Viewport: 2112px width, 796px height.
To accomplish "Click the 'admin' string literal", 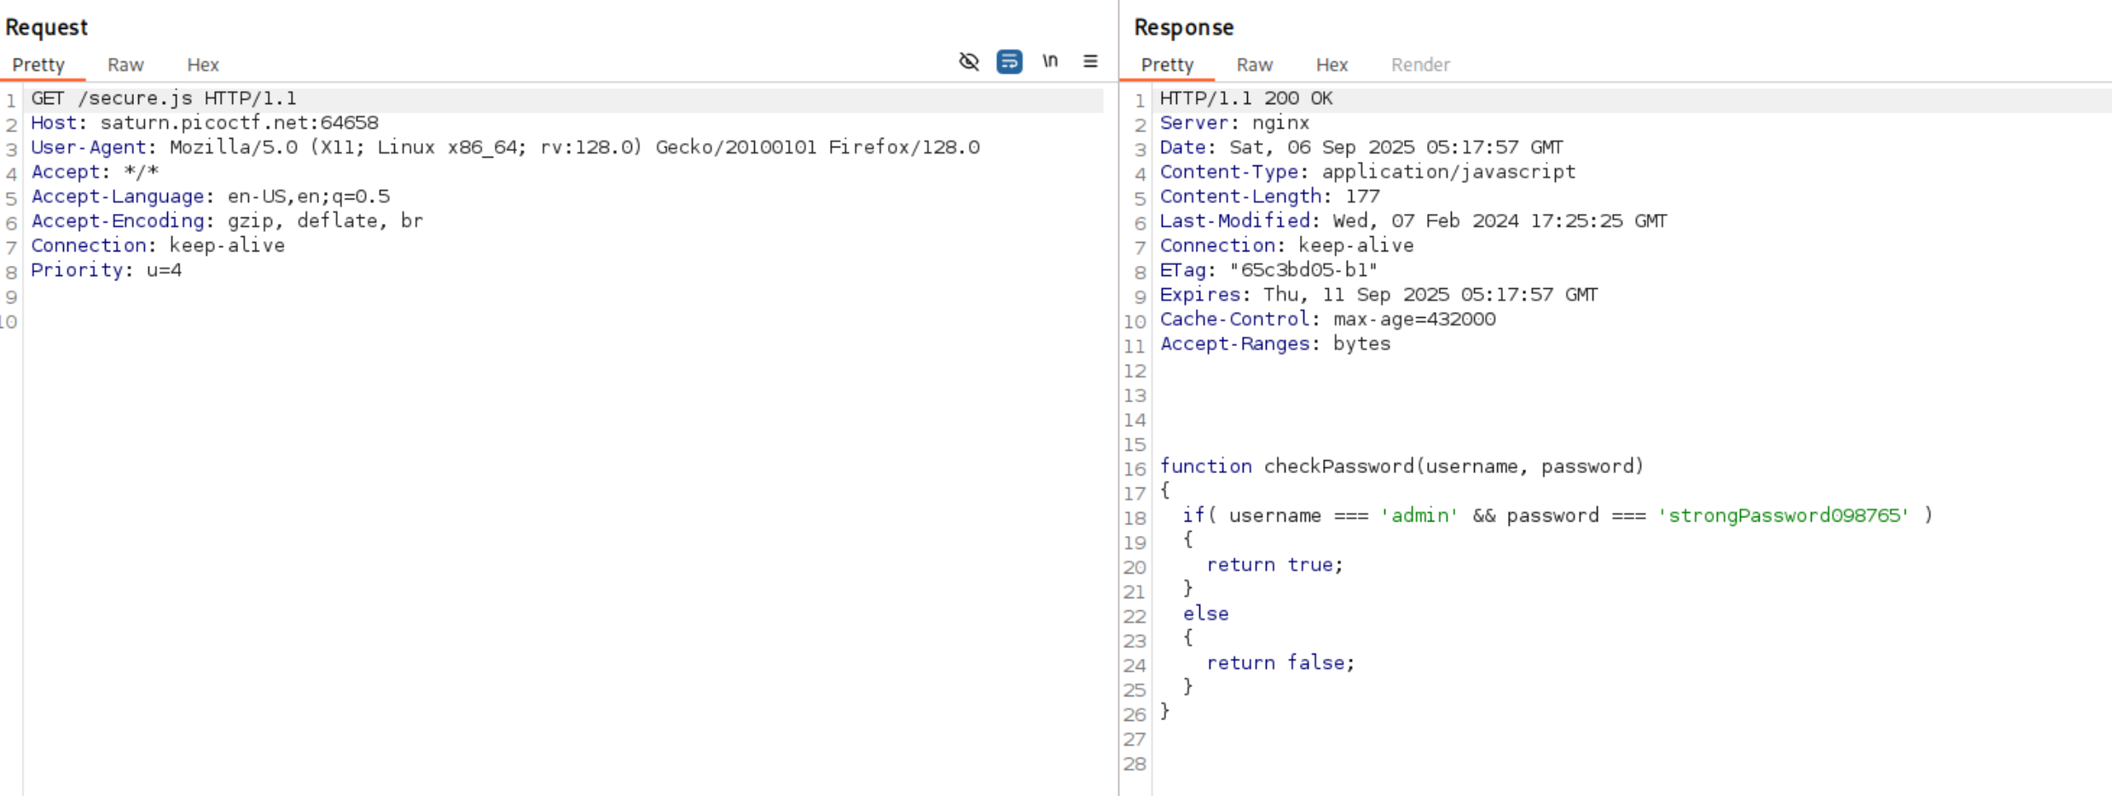I will click(x=1419, y=516).
